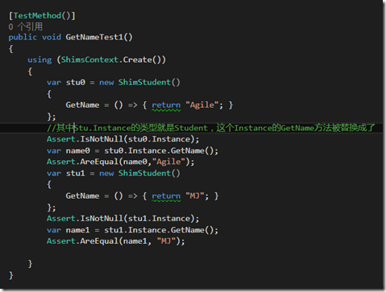Click the public keyword of the method
386x292 pixels.
click(x=23, y=37)
